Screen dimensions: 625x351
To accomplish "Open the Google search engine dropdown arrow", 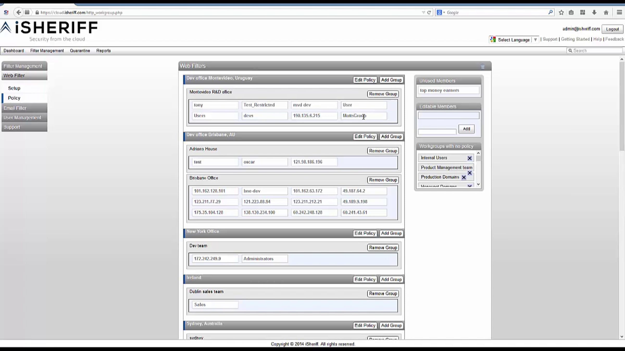I will point(444,12).
